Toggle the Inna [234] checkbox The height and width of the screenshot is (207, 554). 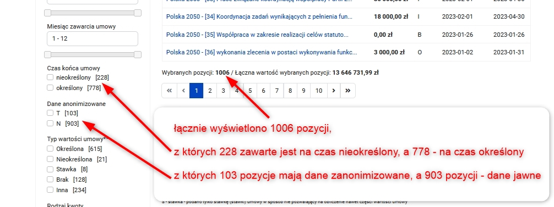click(x=50, y=190)
